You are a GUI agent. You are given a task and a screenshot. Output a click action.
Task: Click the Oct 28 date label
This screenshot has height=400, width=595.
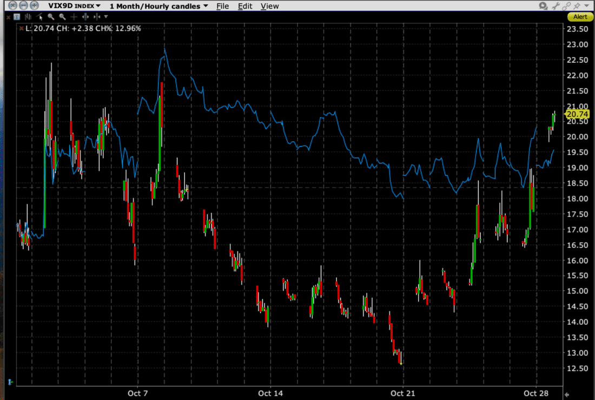click(536, 393)
